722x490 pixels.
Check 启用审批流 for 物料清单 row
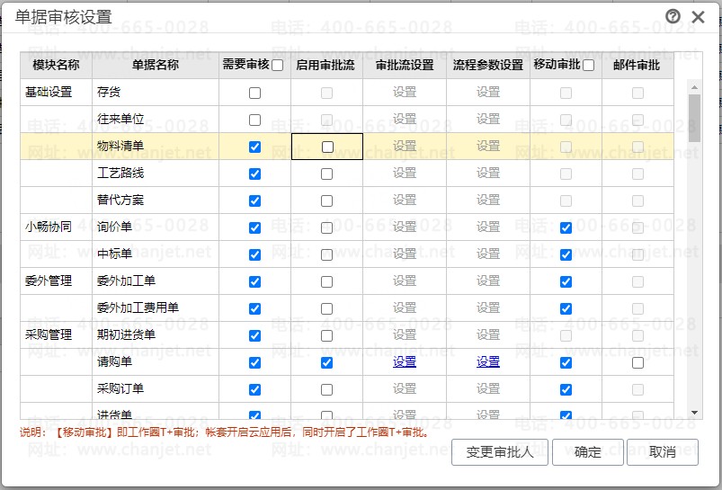click(x=327, y=147)
